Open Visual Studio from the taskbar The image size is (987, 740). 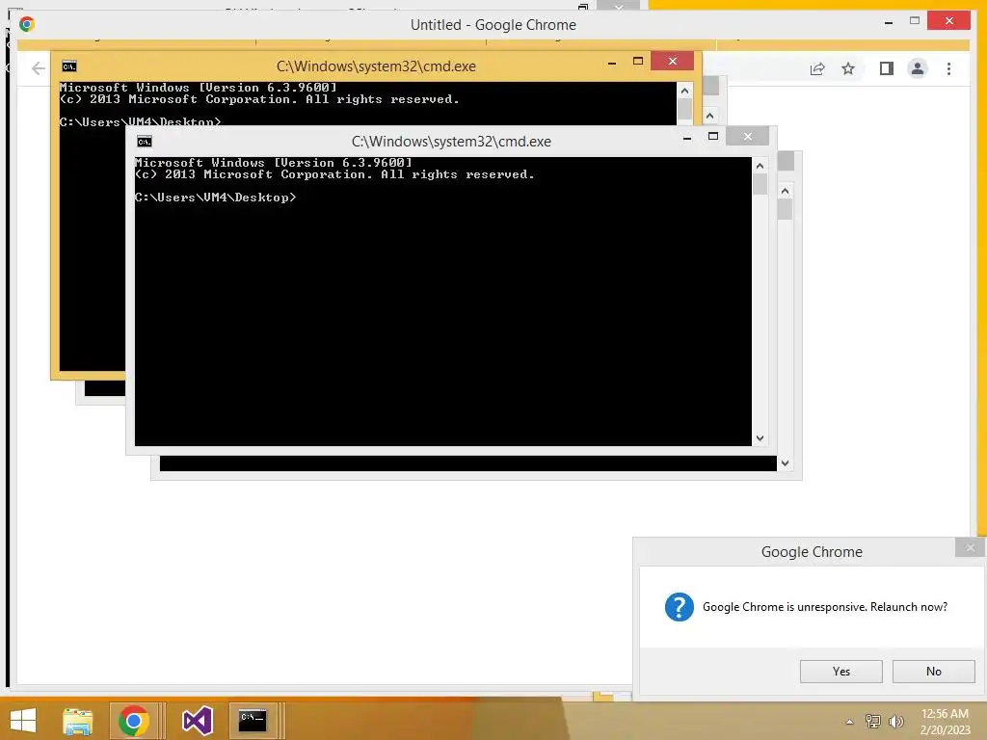tap(197, 721)
